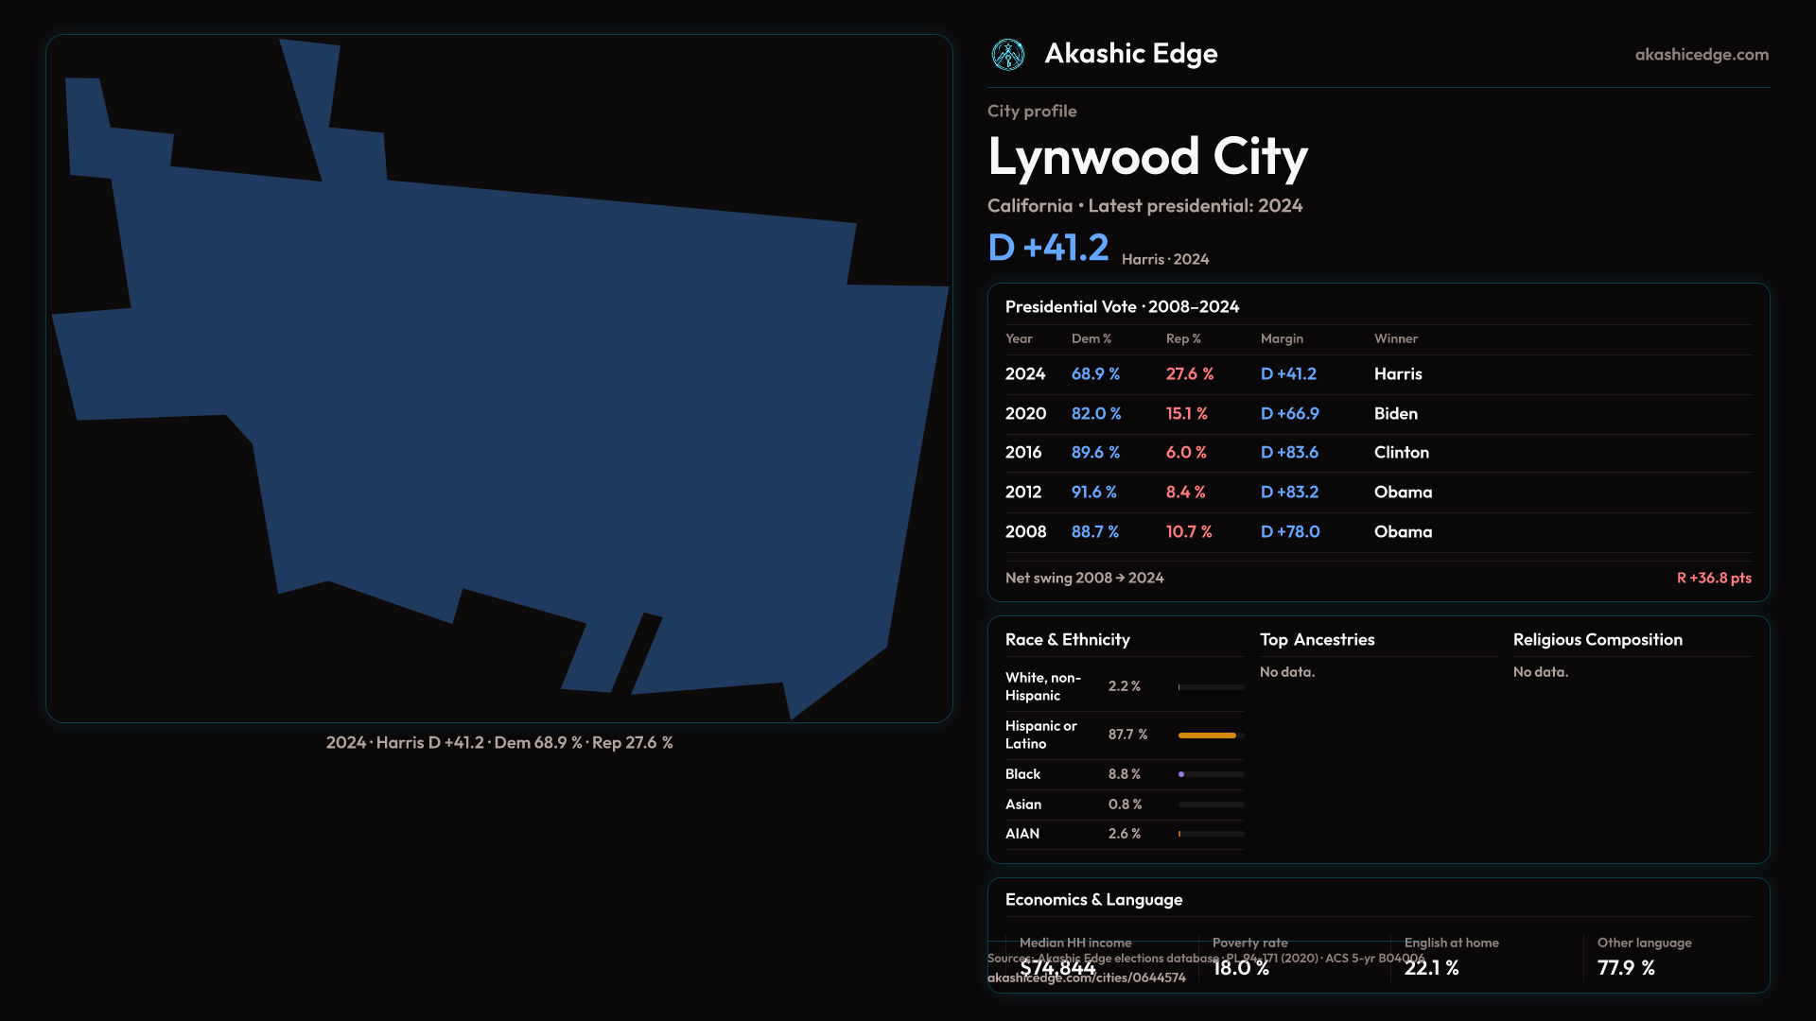The image size is (1816, 1021).
Task: Click the D +41.2 headline margin
Action: pyautogui.click(x=1048, y=248)
